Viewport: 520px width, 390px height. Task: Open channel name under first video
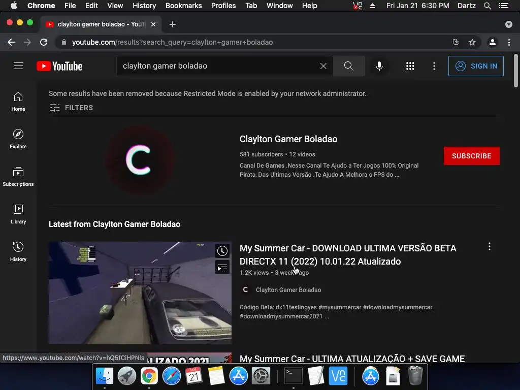288,290
